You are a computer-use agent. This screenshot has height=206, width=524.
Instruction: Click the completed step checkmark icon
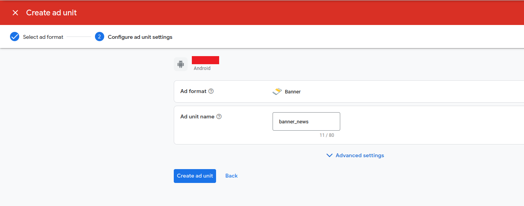[15, 37]
